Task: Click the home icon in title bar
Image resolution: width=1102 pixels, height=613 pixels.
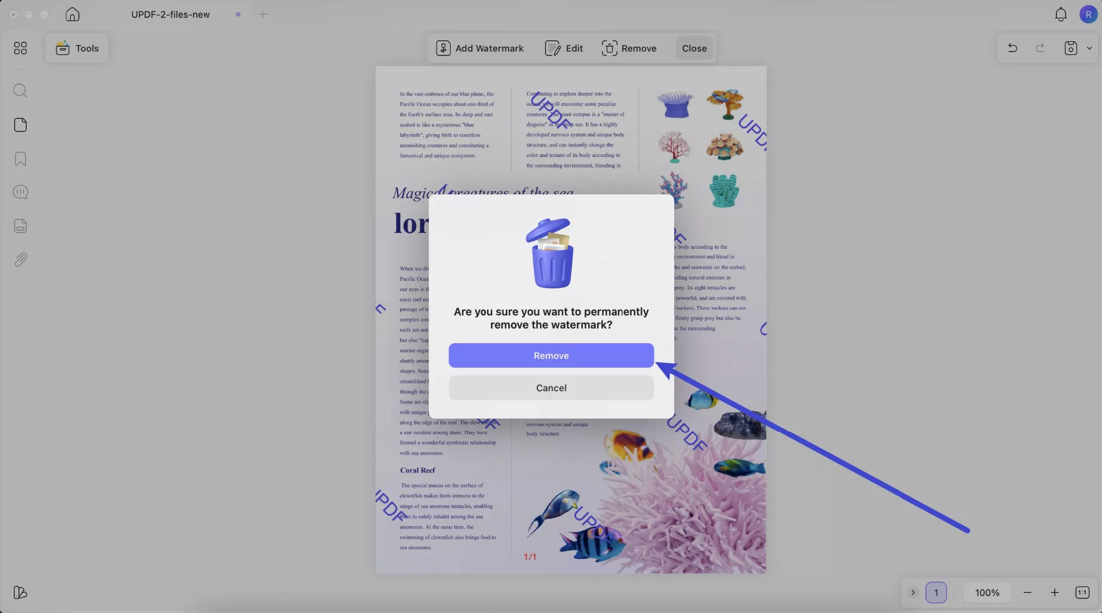Action: [x=72, y=15]
